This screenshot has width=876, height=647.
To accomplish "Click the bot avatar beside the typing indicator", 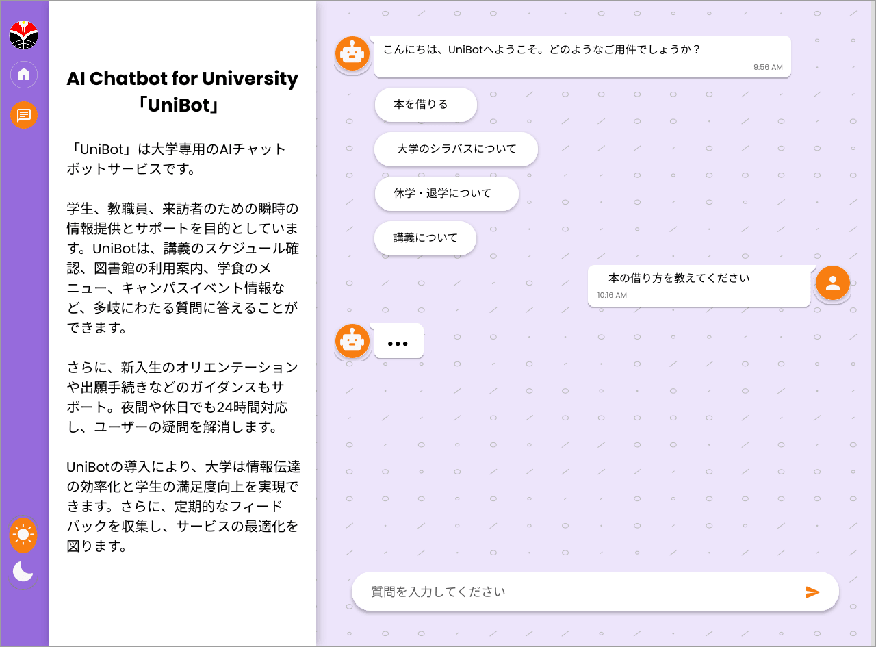I will [352, 341].
